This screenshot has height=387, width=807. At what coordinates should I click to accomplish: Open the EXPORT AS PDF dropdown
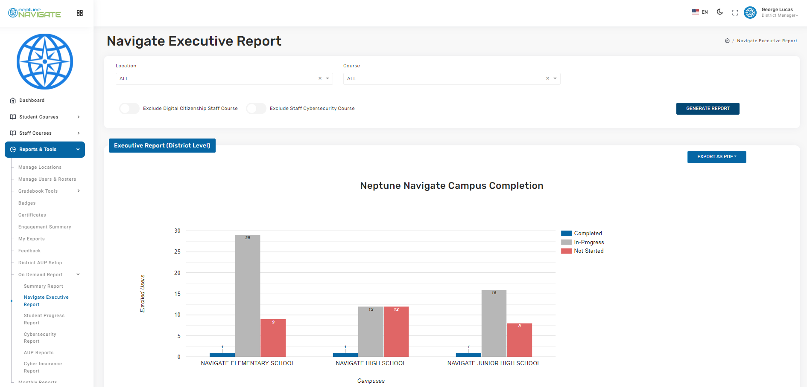pyautogui.click(x=716, y=157)
